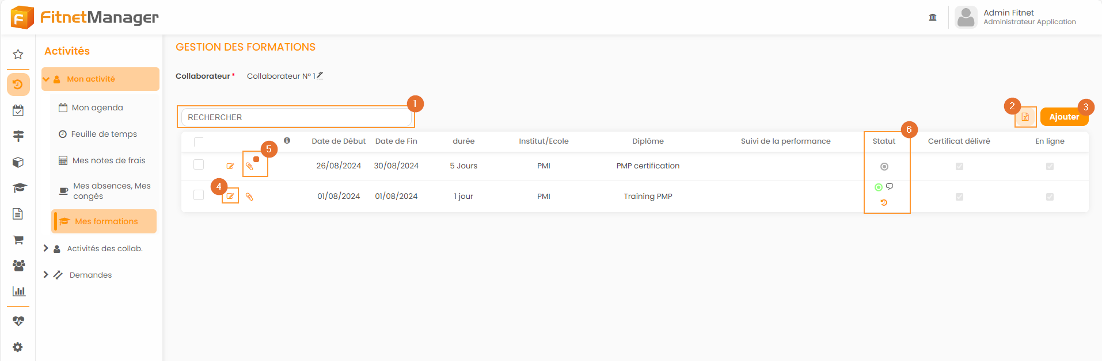
Task: Toggle the select-all header checkbox
Action: [199, 142]
